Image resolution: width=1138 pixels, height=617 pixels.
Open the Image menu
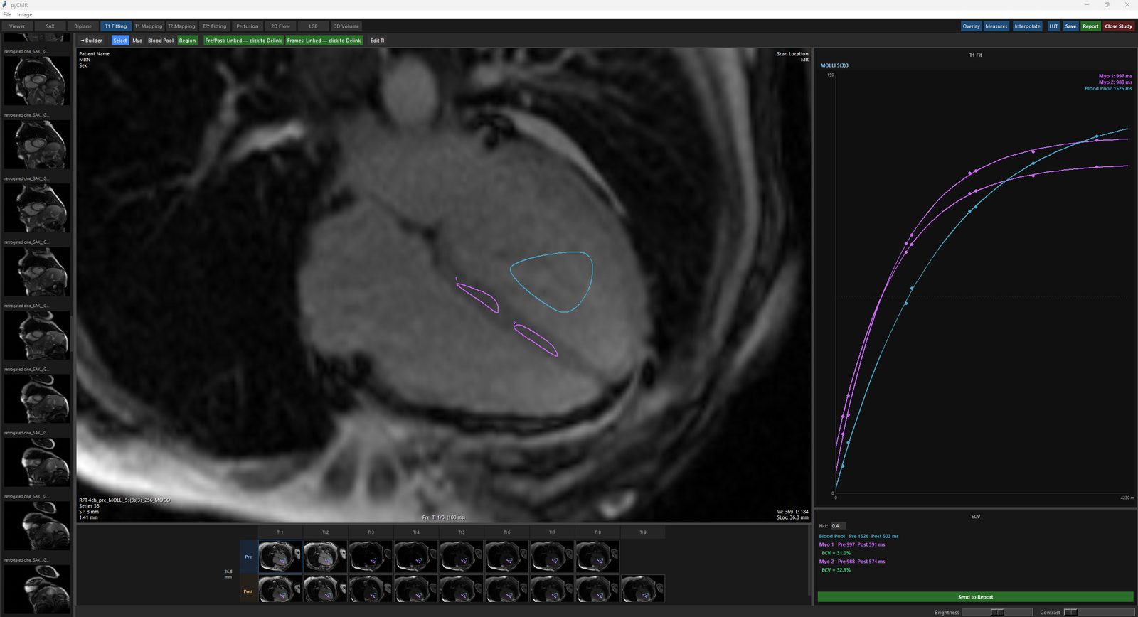[24, 14]
